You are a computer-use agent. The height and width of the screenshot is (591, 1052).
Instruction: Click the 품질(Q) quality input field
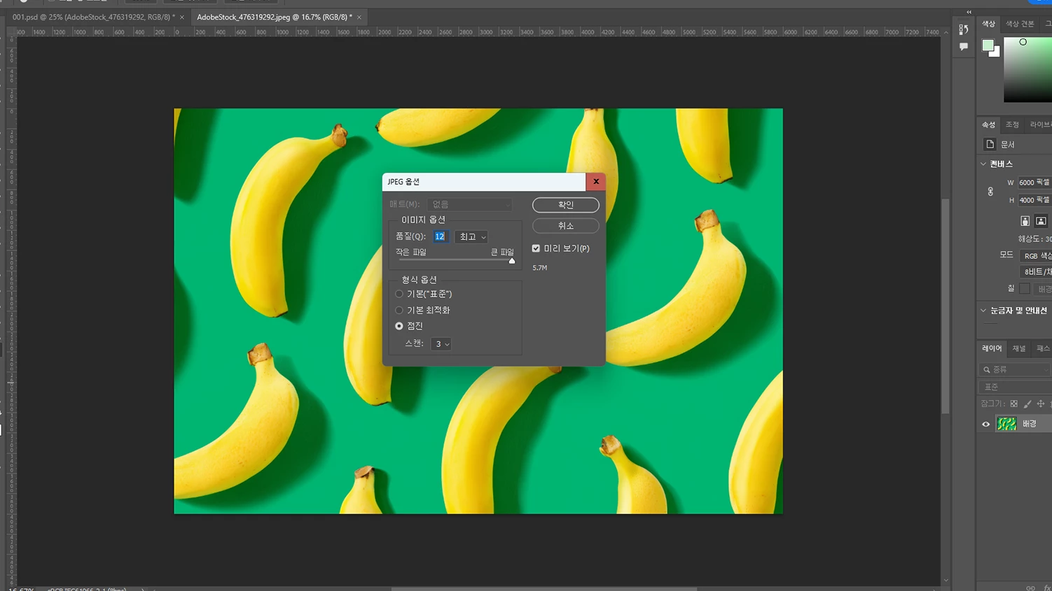pyautogui.click(x=441, y=236)
